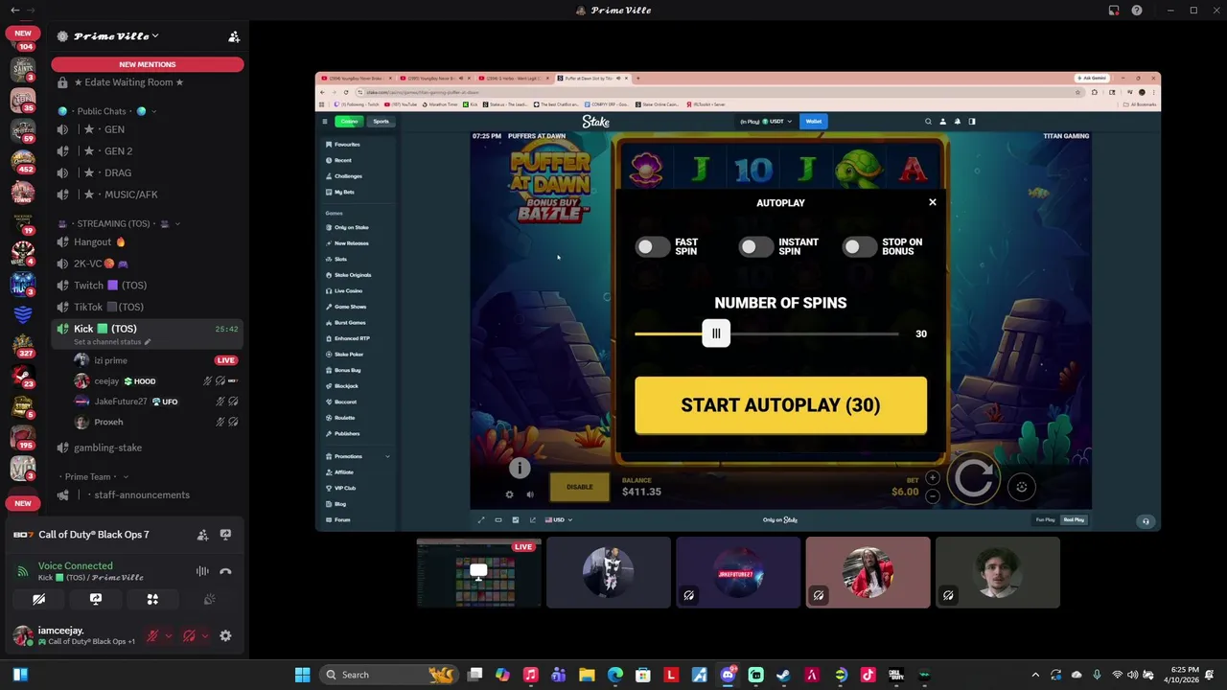The width and height of the screenshot is (1227, 690).
Task: Click the Number of Spins slider handle
Action: pos(716,333)
